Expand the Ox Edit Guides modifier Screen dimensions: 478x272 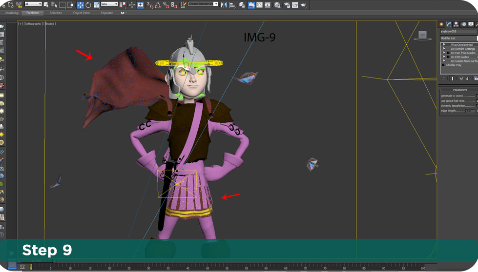coord(448,57)
